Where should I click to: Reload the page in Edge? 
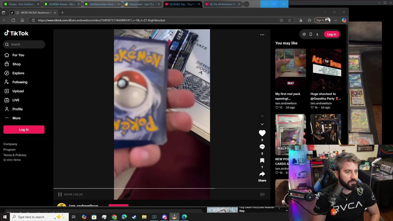pos(13,20)
